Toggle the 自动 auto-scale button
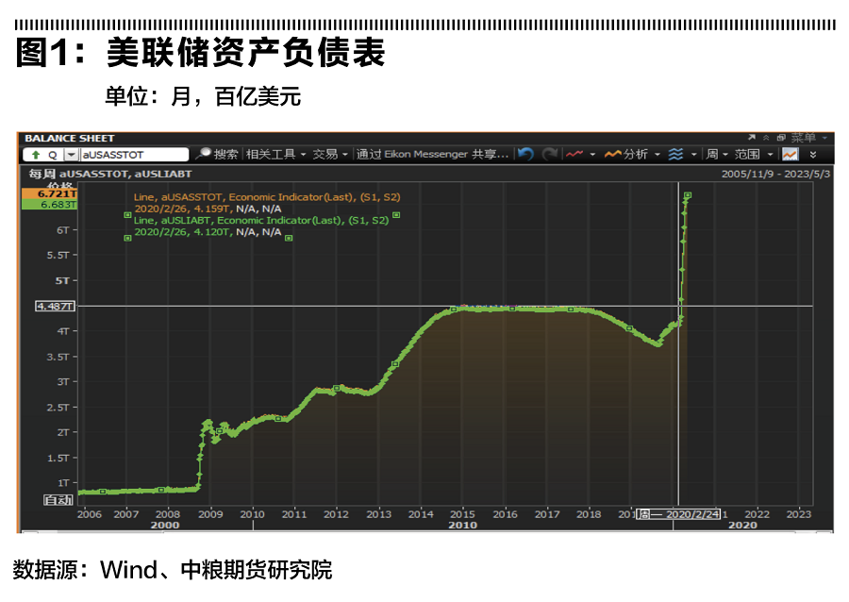The image size is (849, 602). 58,500
